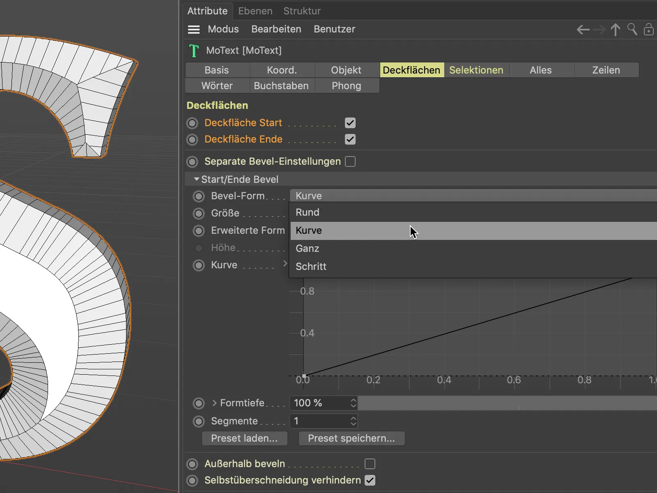
Task: Go forward with right arrow icon
Action: click(600, 30)
